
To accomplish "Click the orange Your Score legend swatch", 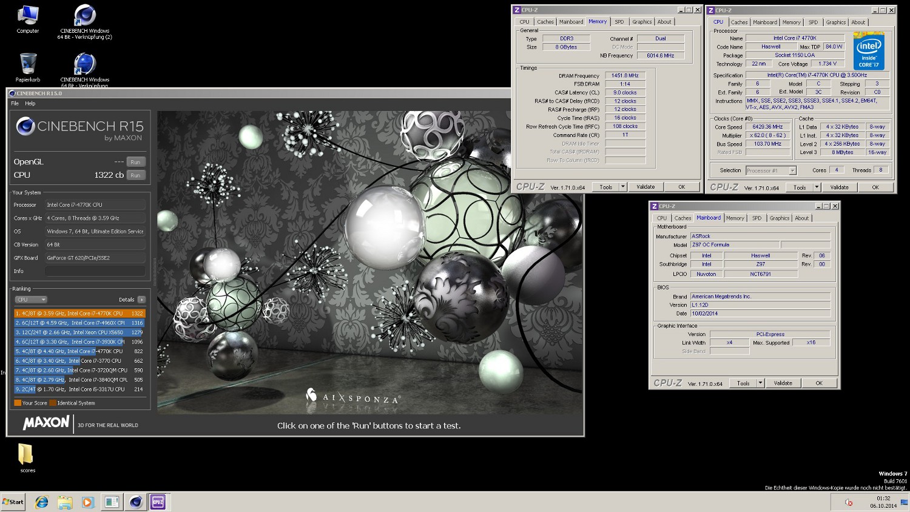I will (x=18, y=403).
